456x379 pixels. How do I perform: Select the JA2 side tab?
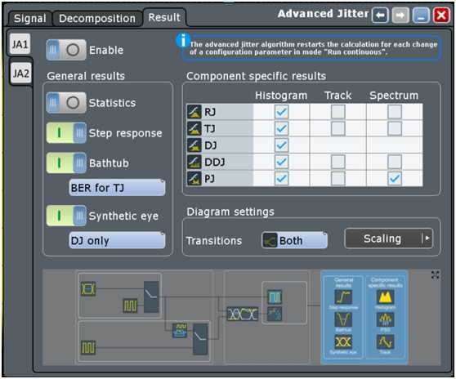tap(20, 74)
